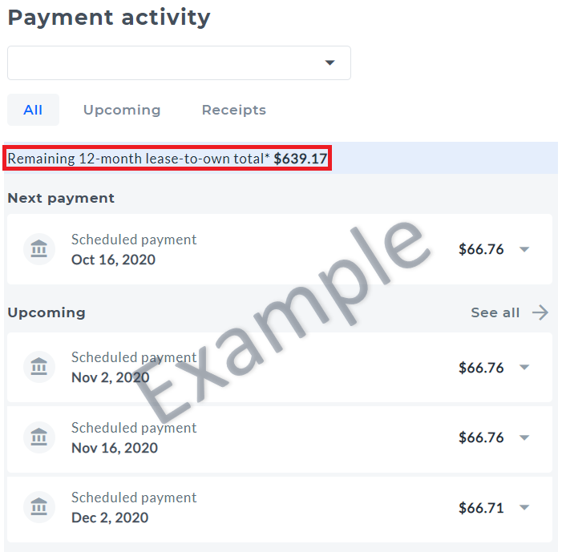Expand the Nov 16, 2020 payment chevron
This screenshot has height=556, width=562.
coord(524,437)
